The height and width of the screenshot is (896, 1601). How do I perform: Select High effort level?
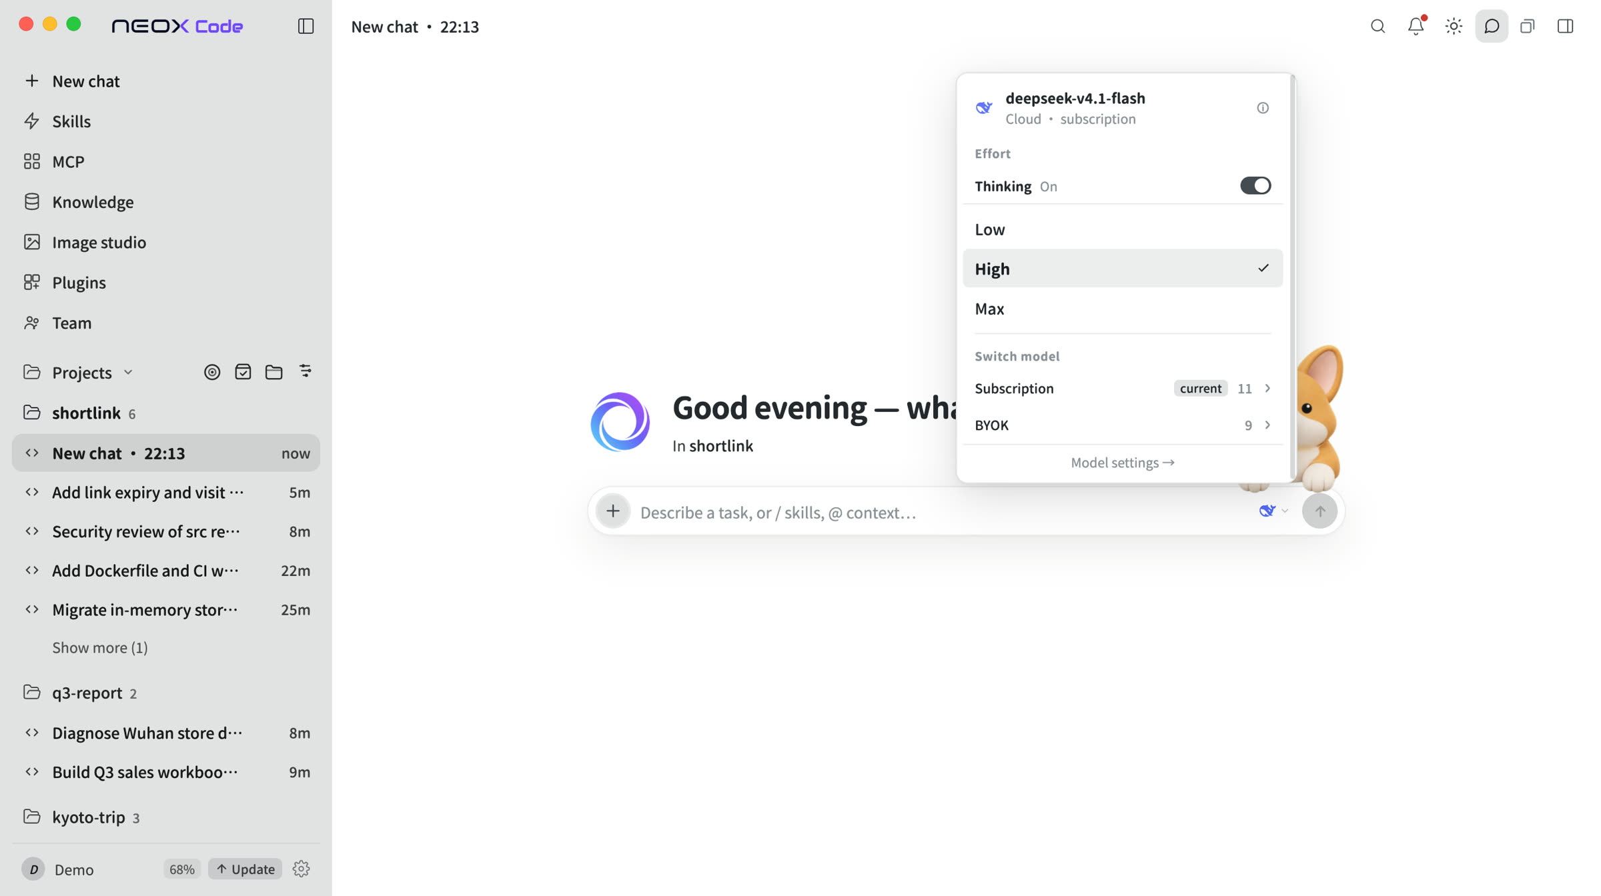(1123, 269)
